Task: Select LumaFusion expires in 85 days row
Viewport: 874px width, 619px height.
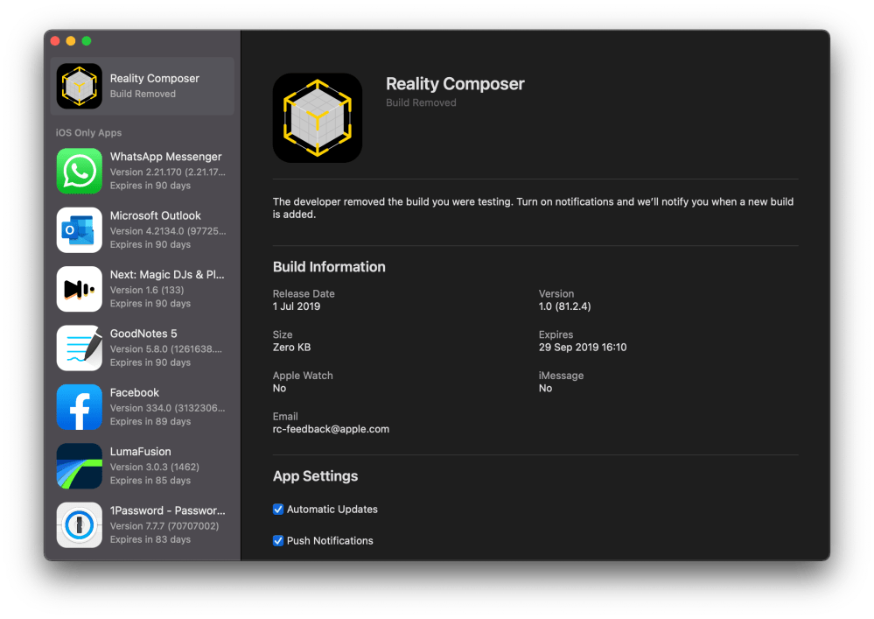Action: pos(150,481)
